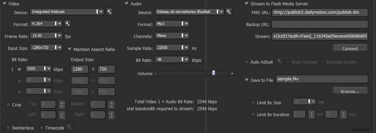Click the Backup URL input field
Image resolution: width=376 pixels, height=133 pixels.
[320, 24]
